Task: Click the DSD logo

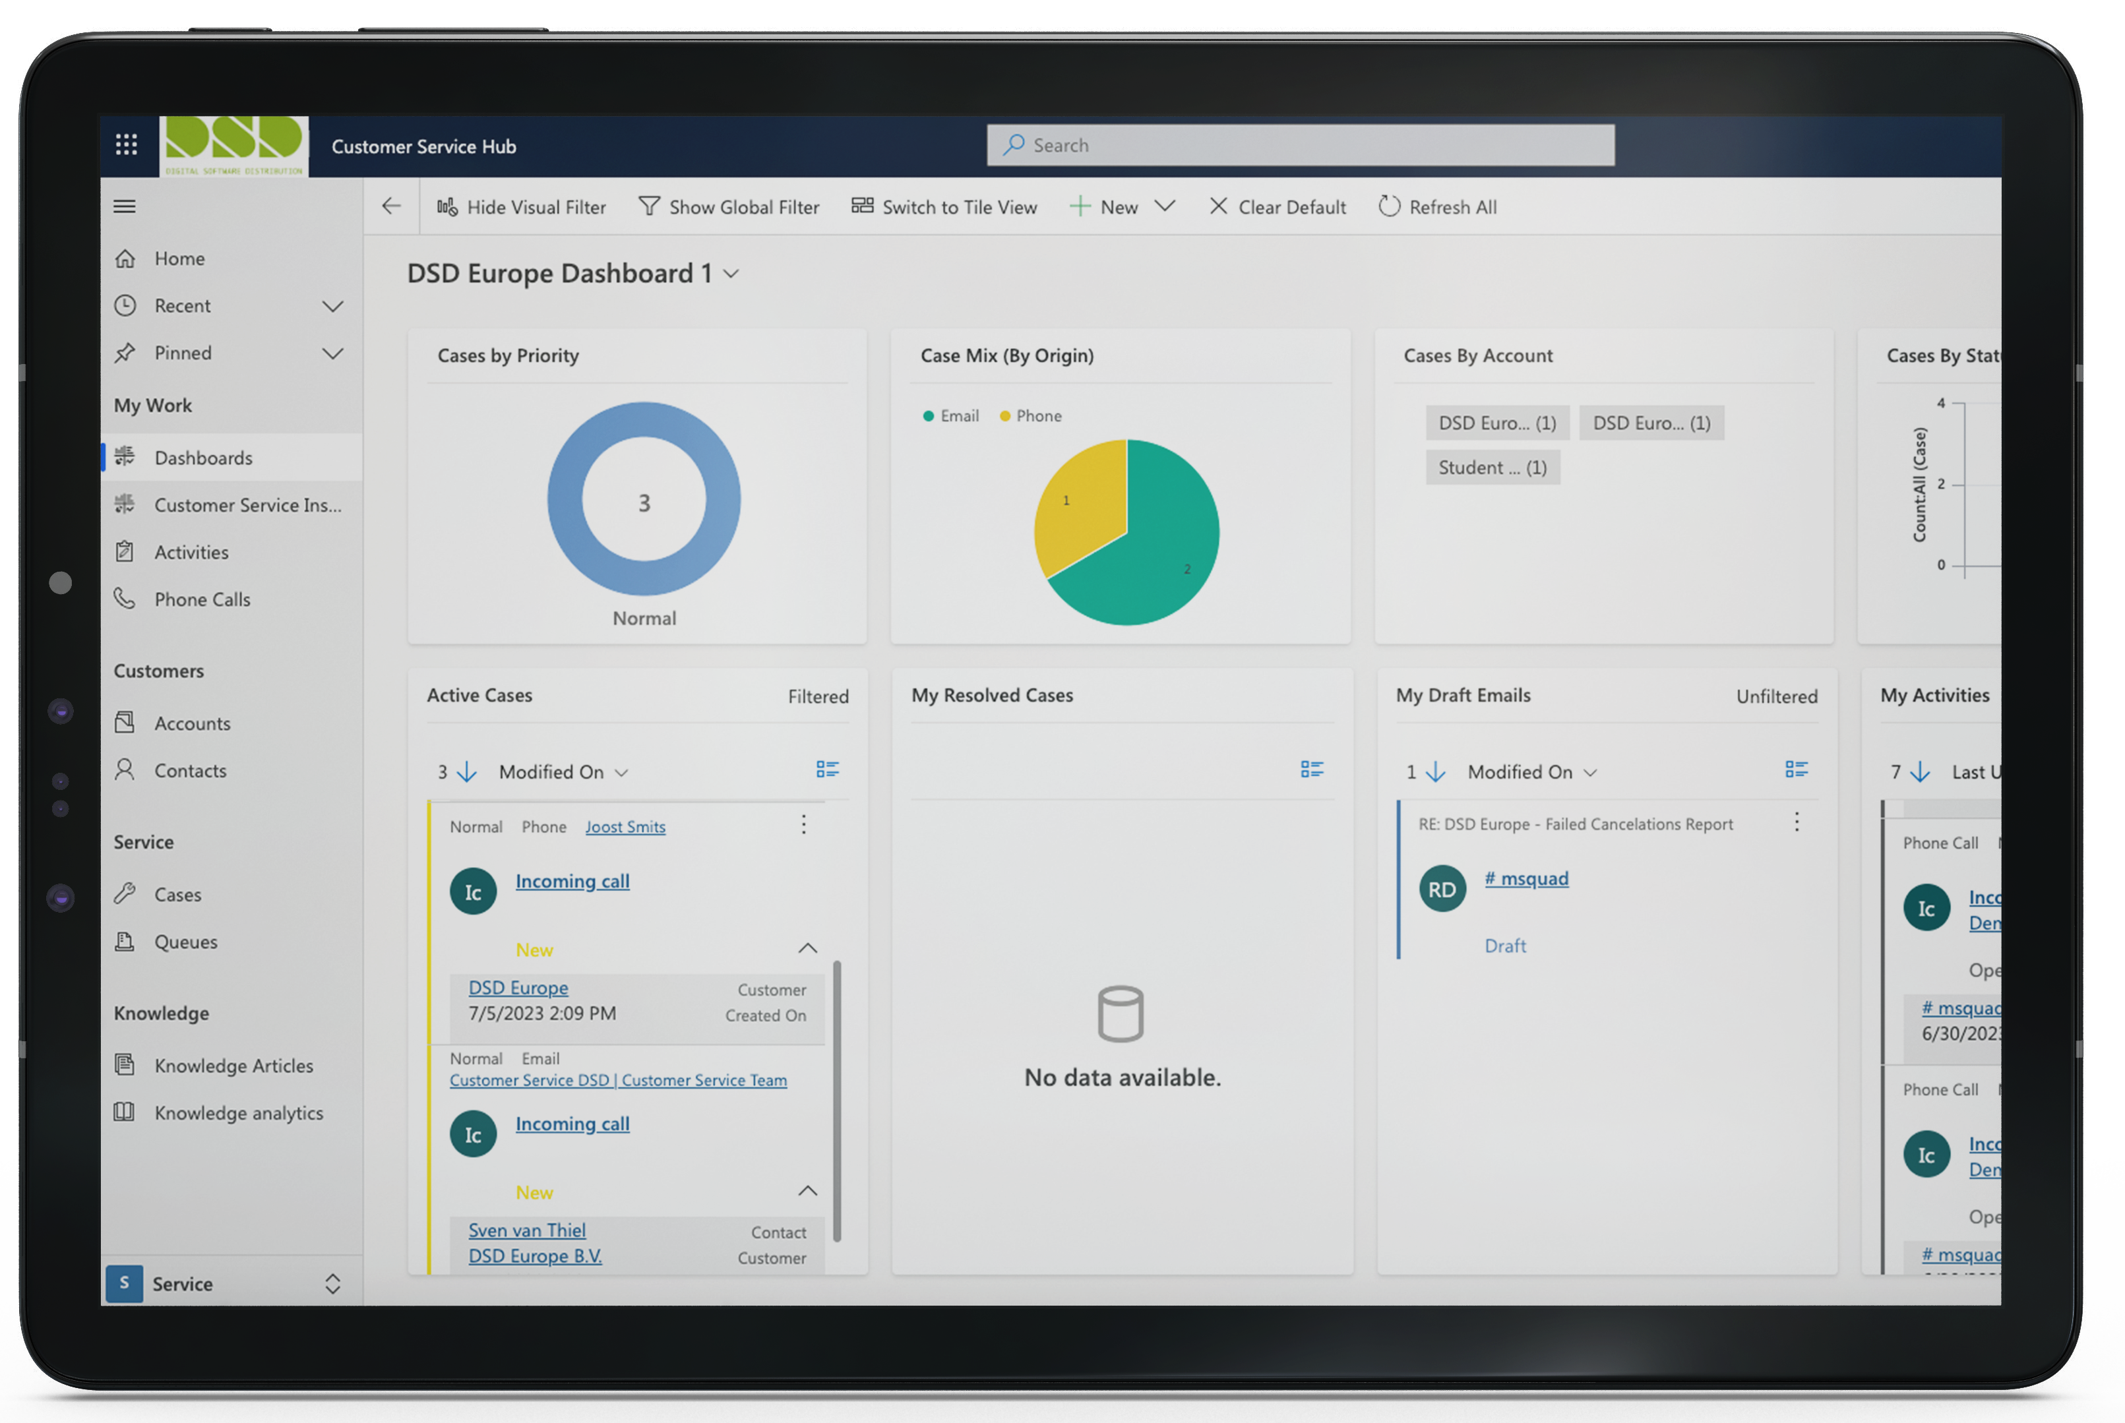Action: pyautogui.click(x=233, y=146)
